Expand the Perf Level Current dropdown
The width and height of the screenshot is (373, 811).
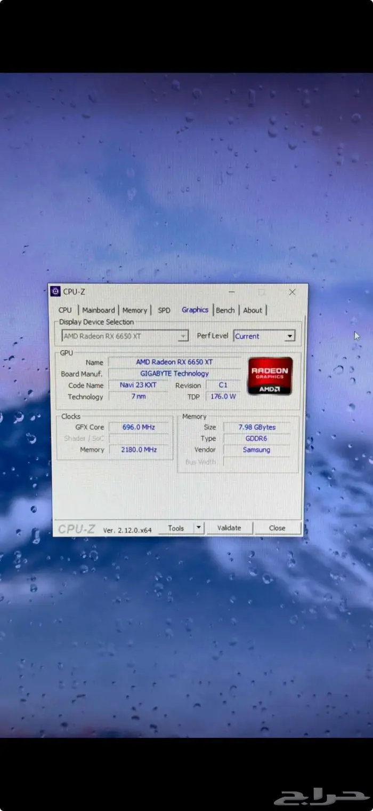pyautogui.click(x=264, y=336)
